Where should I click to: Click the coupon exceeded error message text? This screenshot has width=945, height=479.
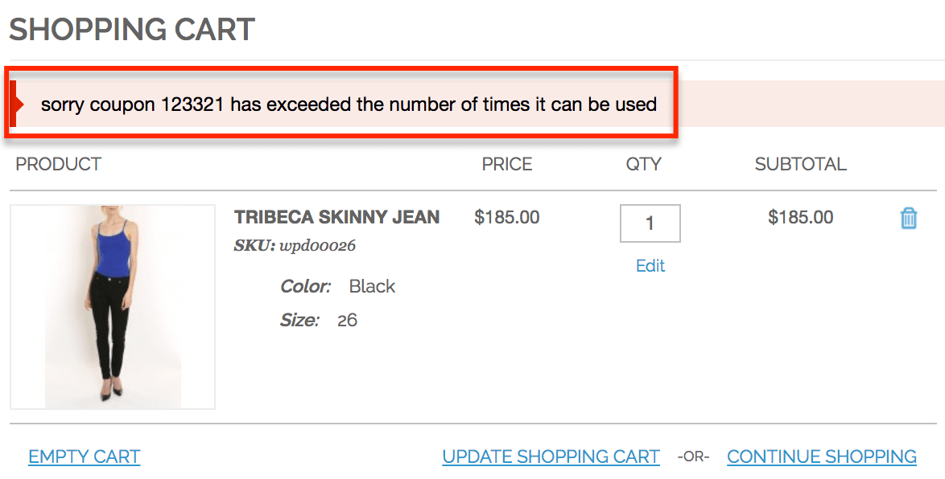click(x=349, y=104)
